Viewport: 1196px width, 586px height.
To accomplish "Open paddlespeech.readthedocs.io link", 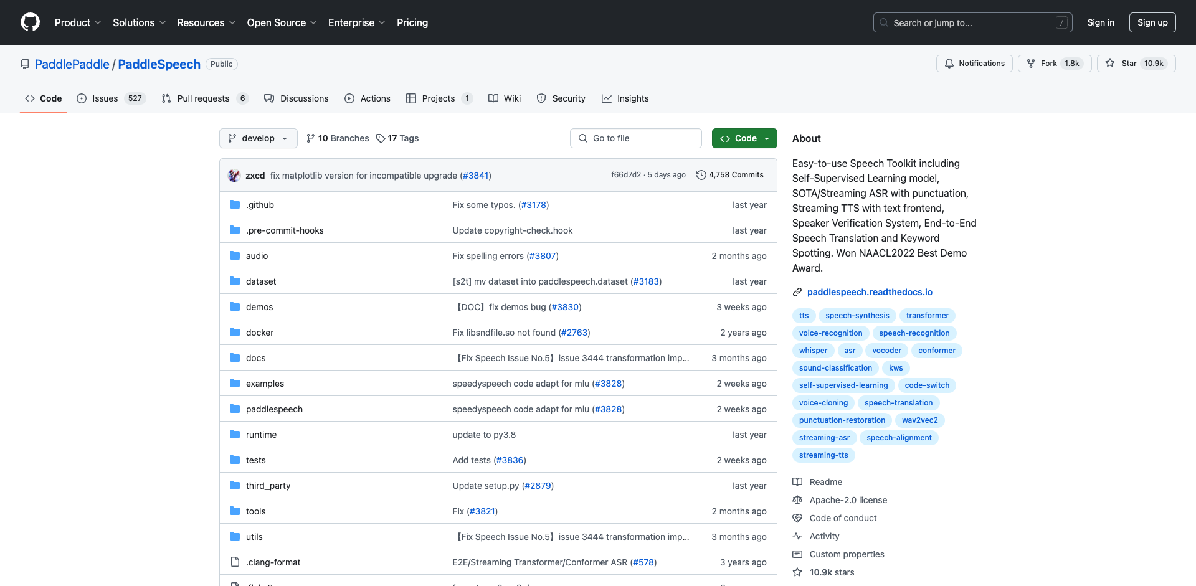I will 870,292.
